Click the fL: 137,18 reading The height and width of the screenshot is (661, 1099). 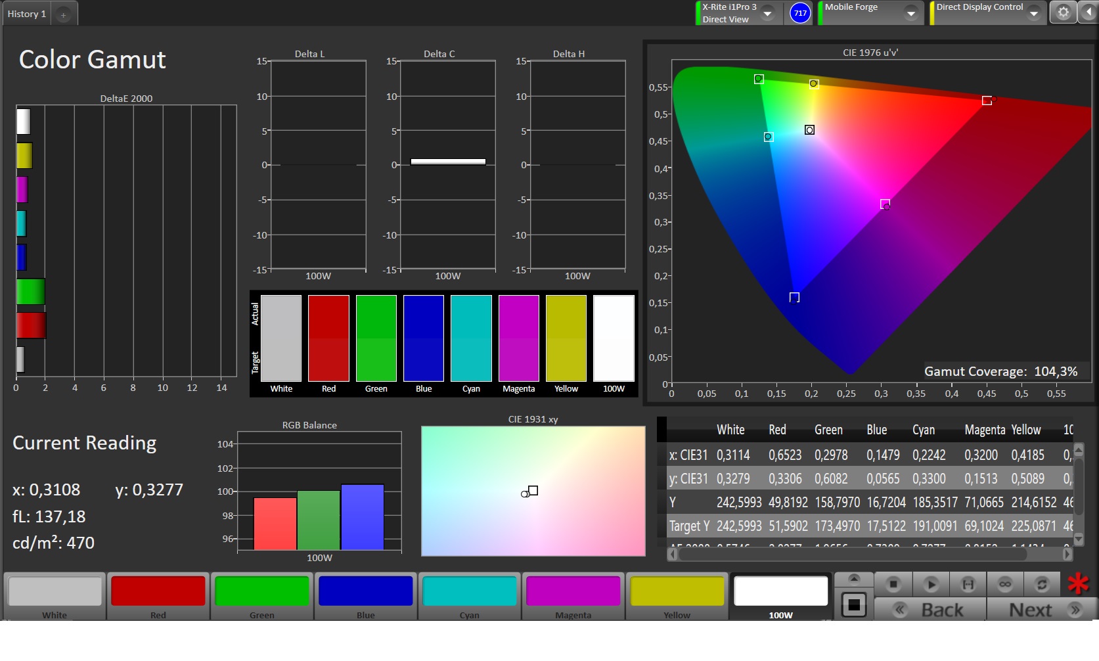click(49, 516)
